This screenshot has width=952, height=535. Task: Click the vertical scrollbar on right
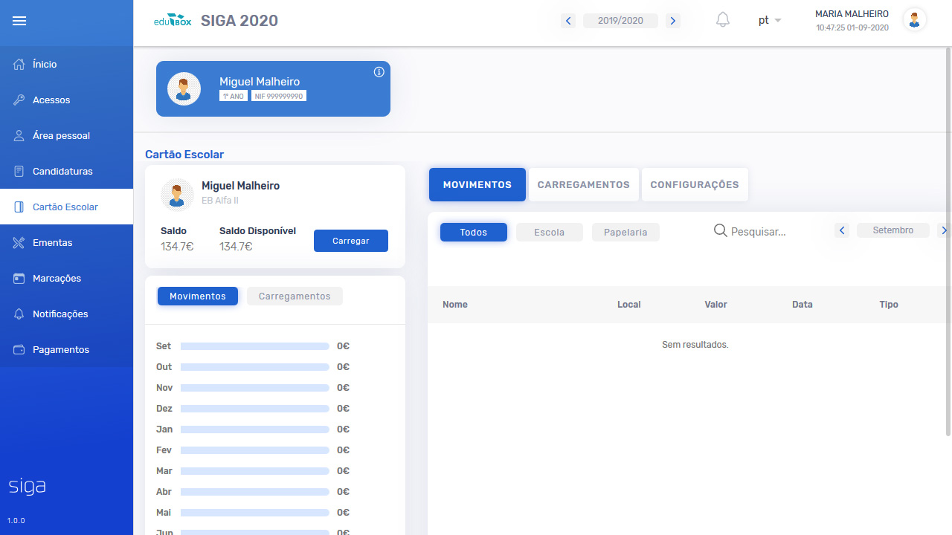point(948,245)
